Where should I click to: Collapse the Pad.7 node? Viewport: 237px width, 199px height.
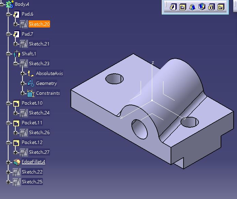[x=8, y=34]
